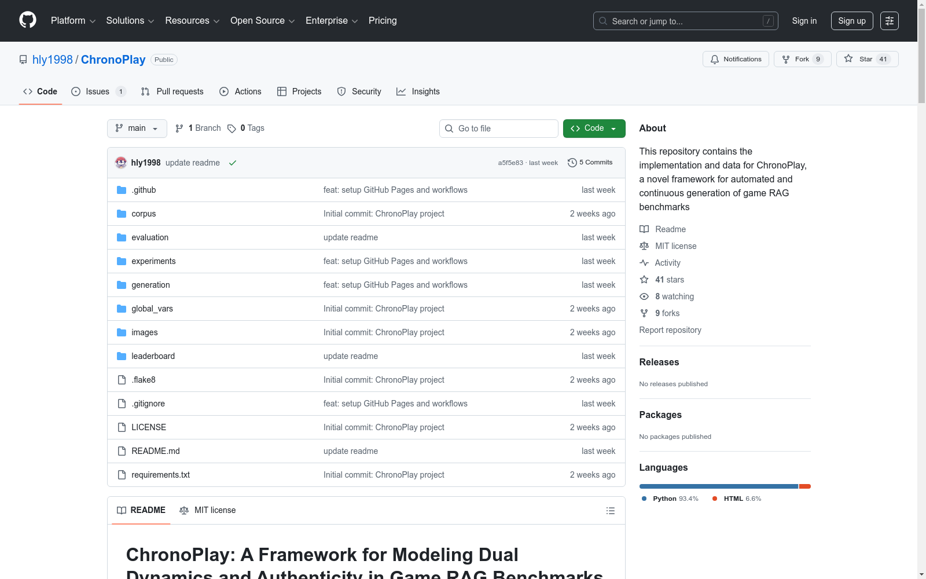Open the ChronoPlay repository title link

tap(113, 60)
